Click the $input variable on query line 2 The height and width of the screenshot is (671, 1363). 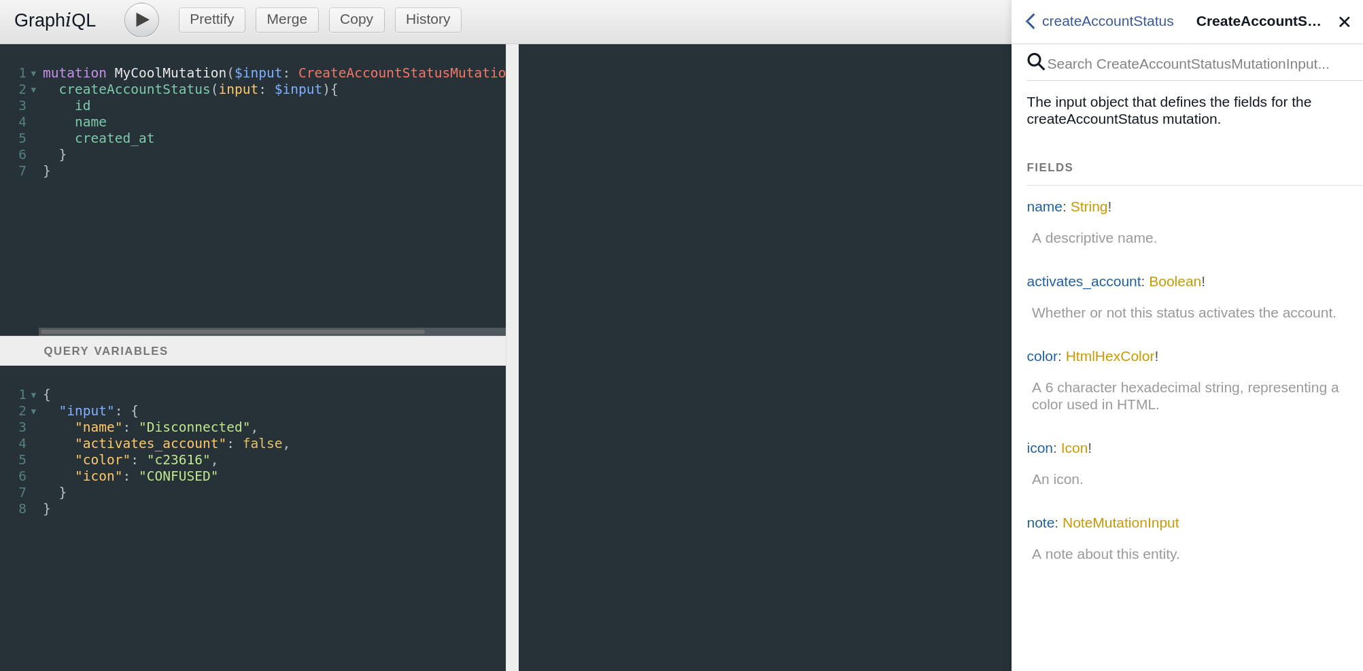pyautogui.click(x=298, y=90)
